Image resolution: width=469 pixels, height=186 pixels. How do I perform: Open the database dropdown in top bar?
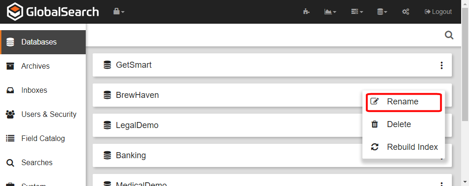pos(382,12)
